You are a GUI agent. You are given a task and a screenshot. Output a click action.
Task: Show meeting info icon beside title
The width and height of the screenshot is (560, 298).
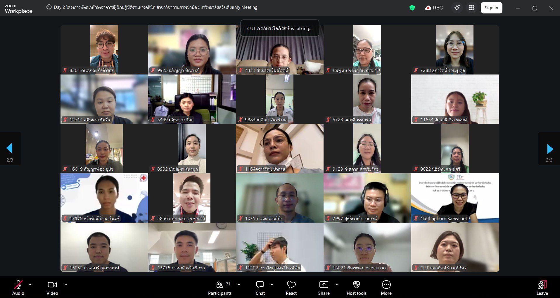point(49,7)
